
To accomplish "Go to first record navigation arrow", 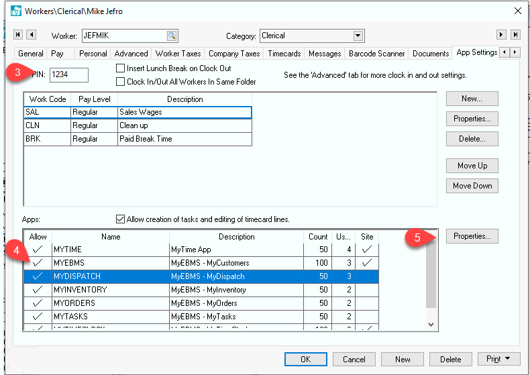I will [x=18, y=35].
